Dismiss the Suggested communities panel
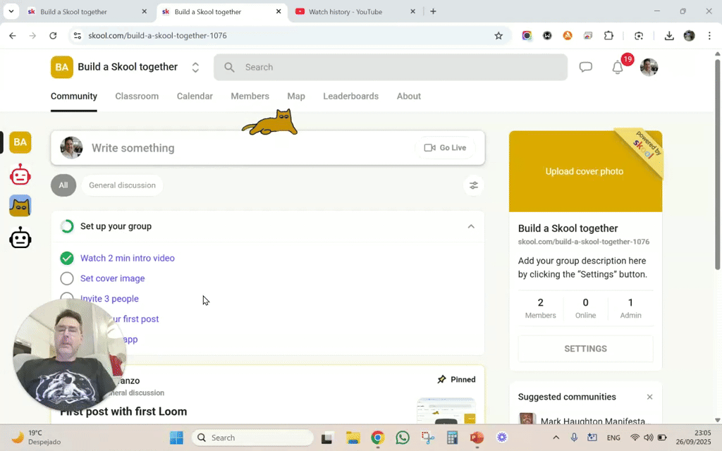Viewport: 722px width, 451px height. (649, 397)
